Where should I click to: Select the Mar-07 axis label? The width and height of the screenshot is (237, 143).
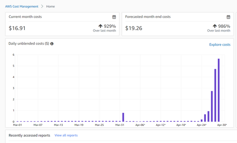point(38,125)
